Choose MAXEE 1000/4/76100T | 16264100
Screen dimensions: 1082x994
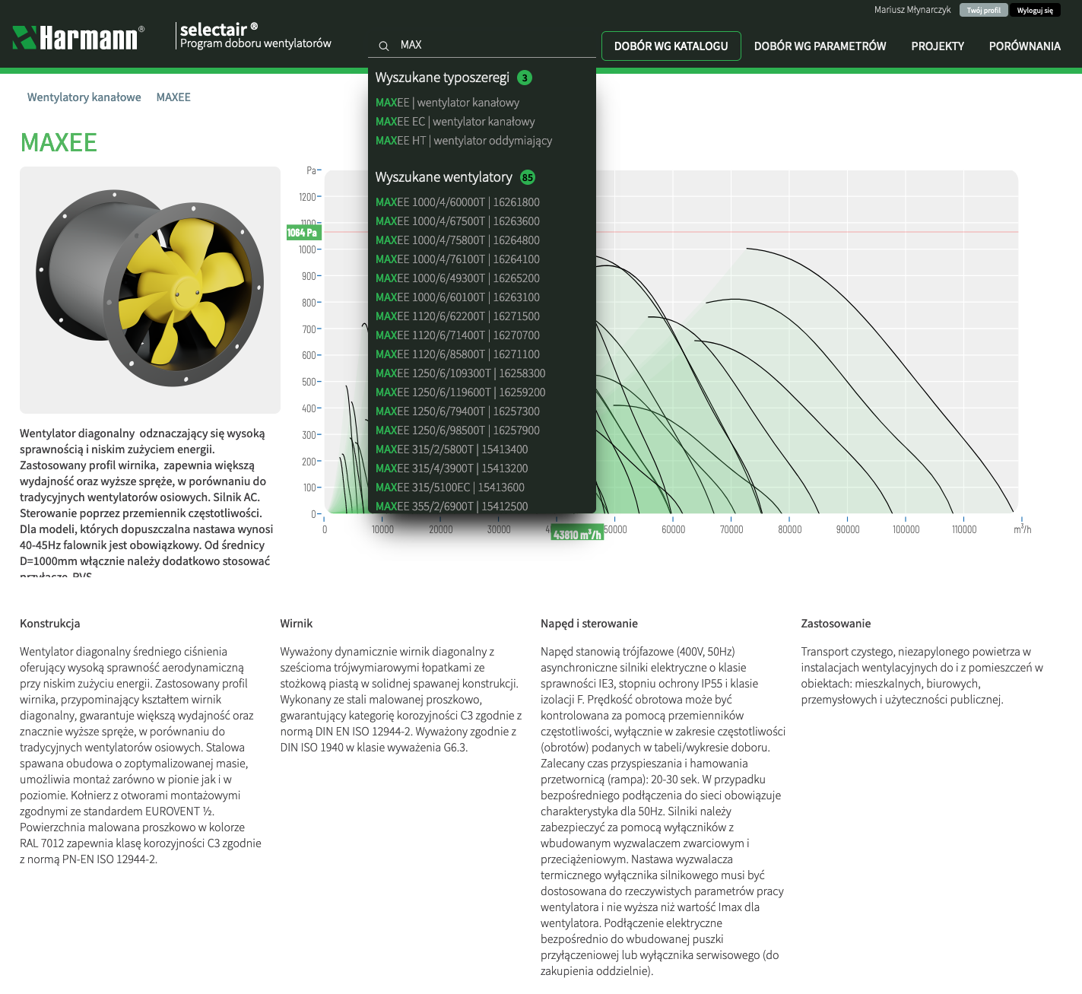458,259
